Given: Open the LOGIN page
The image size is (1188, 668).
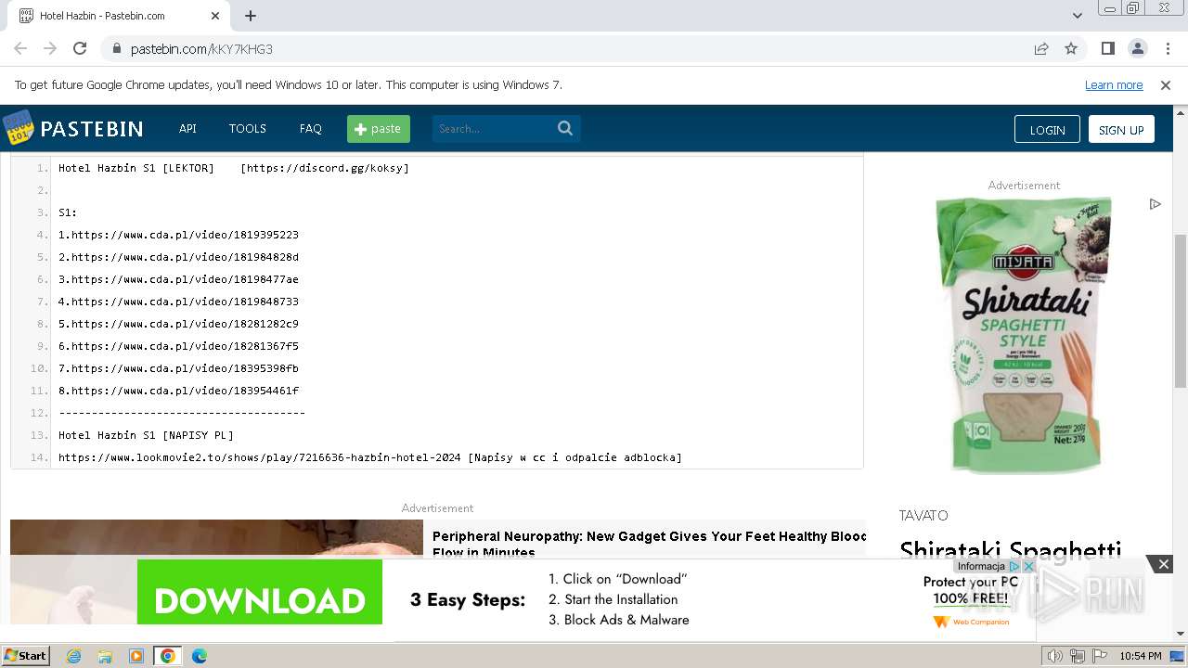Looking at the screenshot, I should pyautogui.click(x=1047, y=129).
